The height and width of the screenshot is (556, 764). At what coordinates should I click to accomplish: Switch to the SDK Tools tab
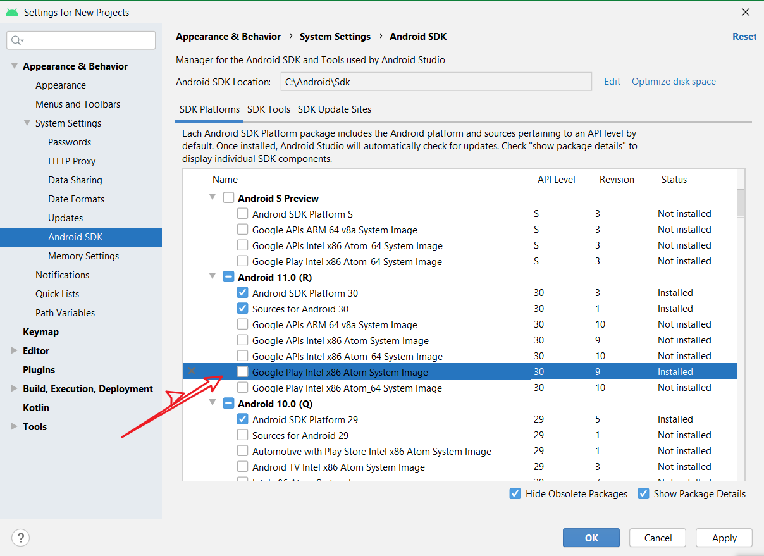pyautogui.click(x=268, y=109)
